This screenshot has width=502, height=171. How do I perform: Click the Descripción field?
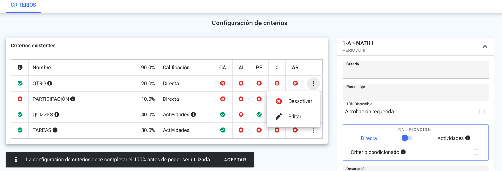pos(416,168)
